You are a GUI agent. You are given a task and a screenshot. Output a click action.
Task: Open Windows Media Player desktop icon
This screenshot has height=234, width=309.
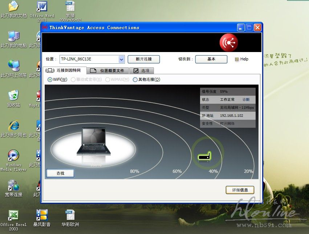(x=13, y=155)
